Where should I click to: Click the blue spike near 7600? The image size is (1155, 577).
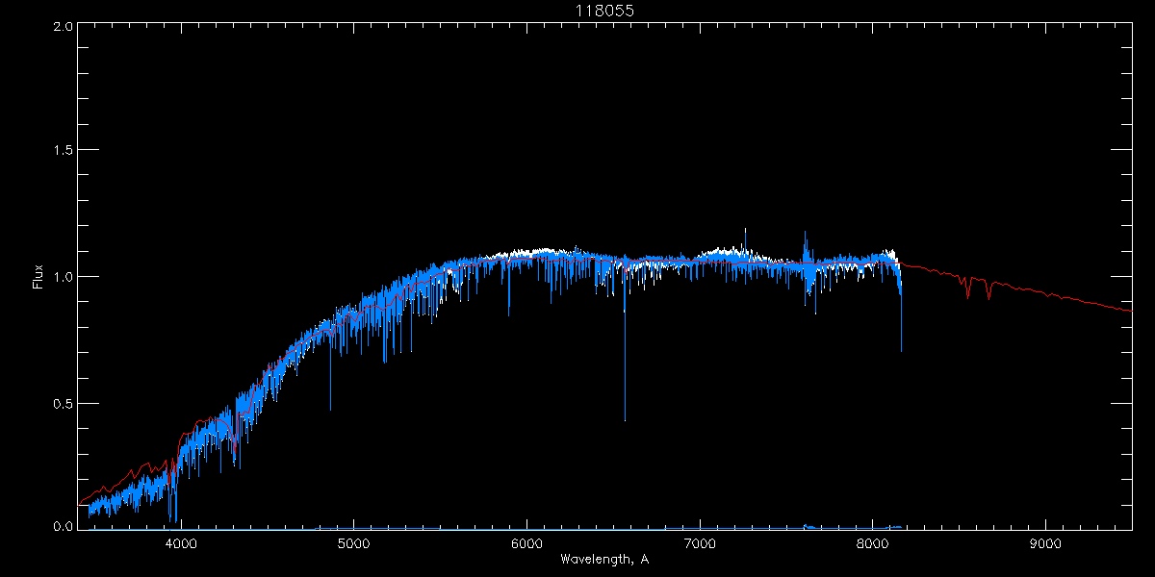tap(805, 234)
